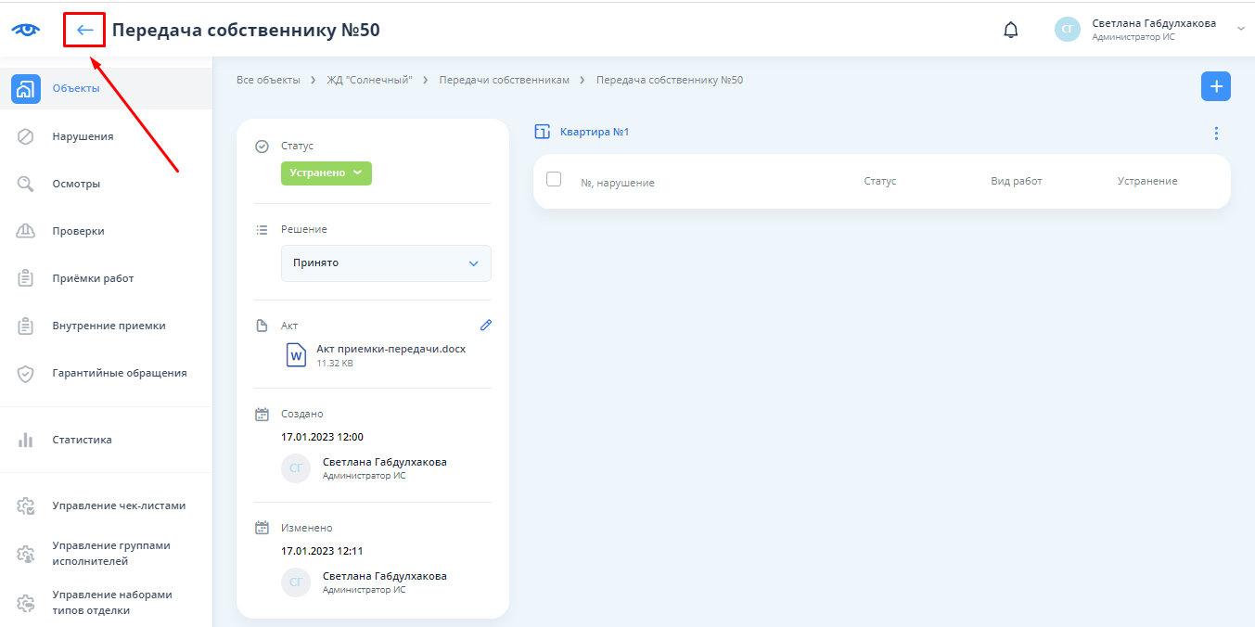
Task: Open the Осмотры sidebar item
Action: 76,184
